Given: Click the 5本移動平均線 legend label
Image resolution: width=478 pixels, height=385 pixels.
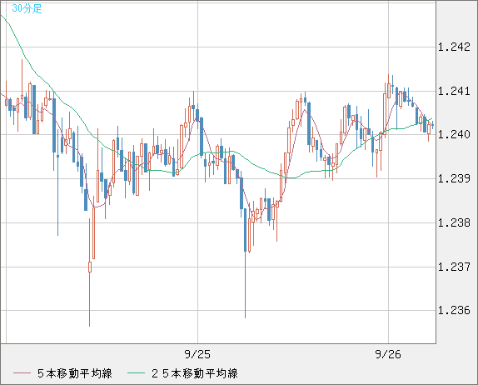Looking at the screenshot, I should pyautogui.click(x=75, y=373).
